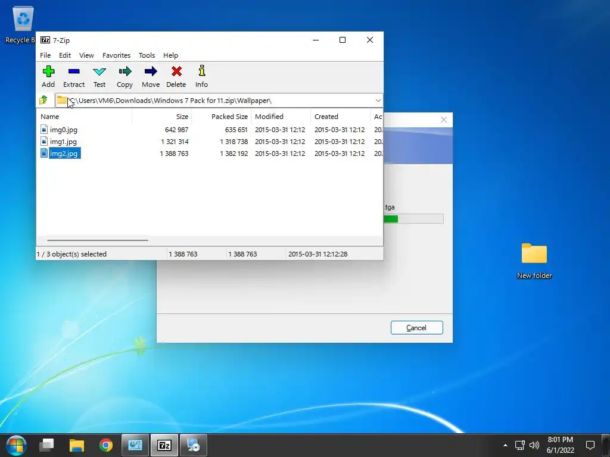The image size is (610, 457).
Task: Switch to the installer taskbar icon
Action: click(194, 445)
